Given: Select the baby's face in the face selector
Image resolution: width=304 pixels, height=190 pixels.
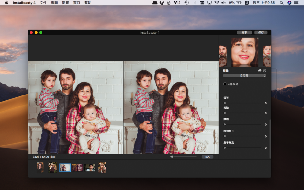Looking at the screenshot, I should [x=267, y=52].
